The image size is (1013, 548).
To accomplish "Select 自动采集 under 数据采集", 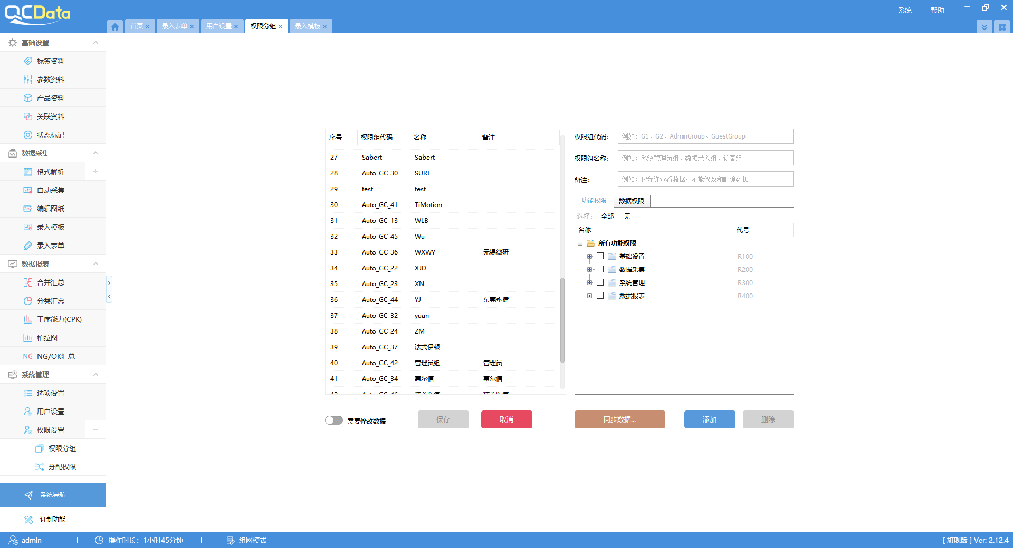I will click(x=50, y=190).
